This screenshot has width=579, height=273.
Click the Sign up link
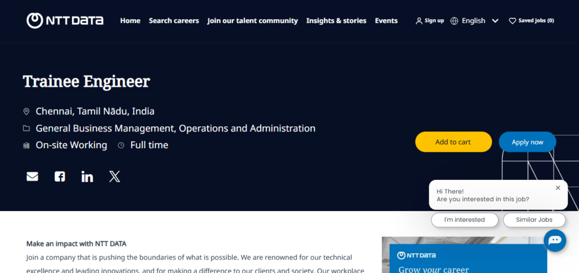[x=434, y=21]
